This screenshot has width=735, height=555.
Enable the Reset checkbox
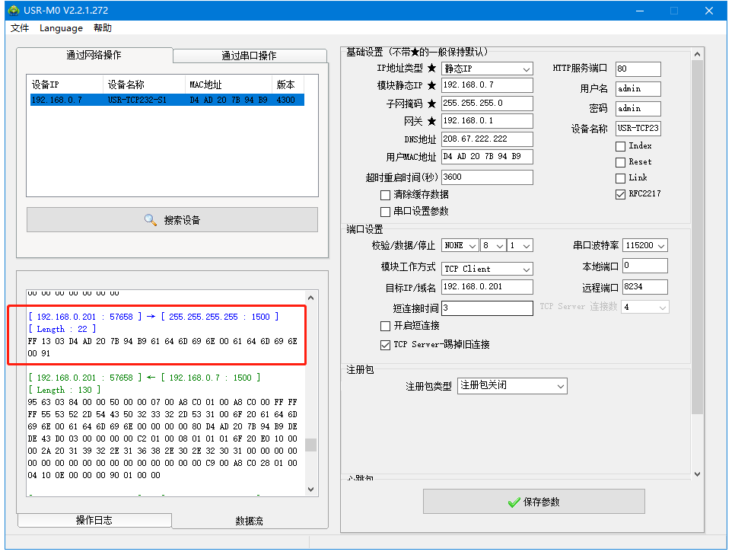tap(620, 162)
